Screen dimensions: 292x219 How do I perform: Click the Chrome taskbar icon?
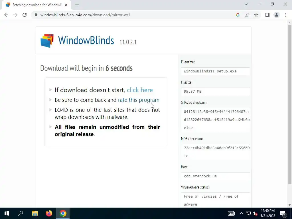pos(63,213)
